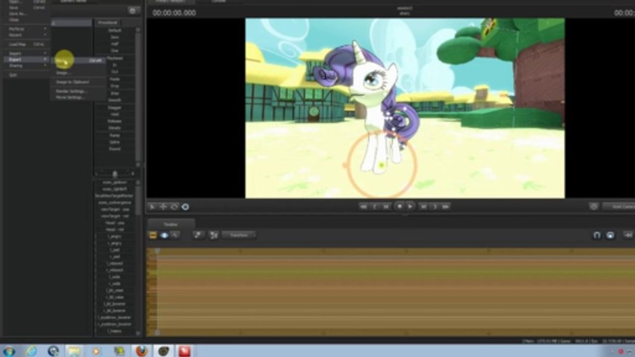Apply the Spline procedural preset
The width and height of the screenshot is (635, 357).
click(115, 142)
